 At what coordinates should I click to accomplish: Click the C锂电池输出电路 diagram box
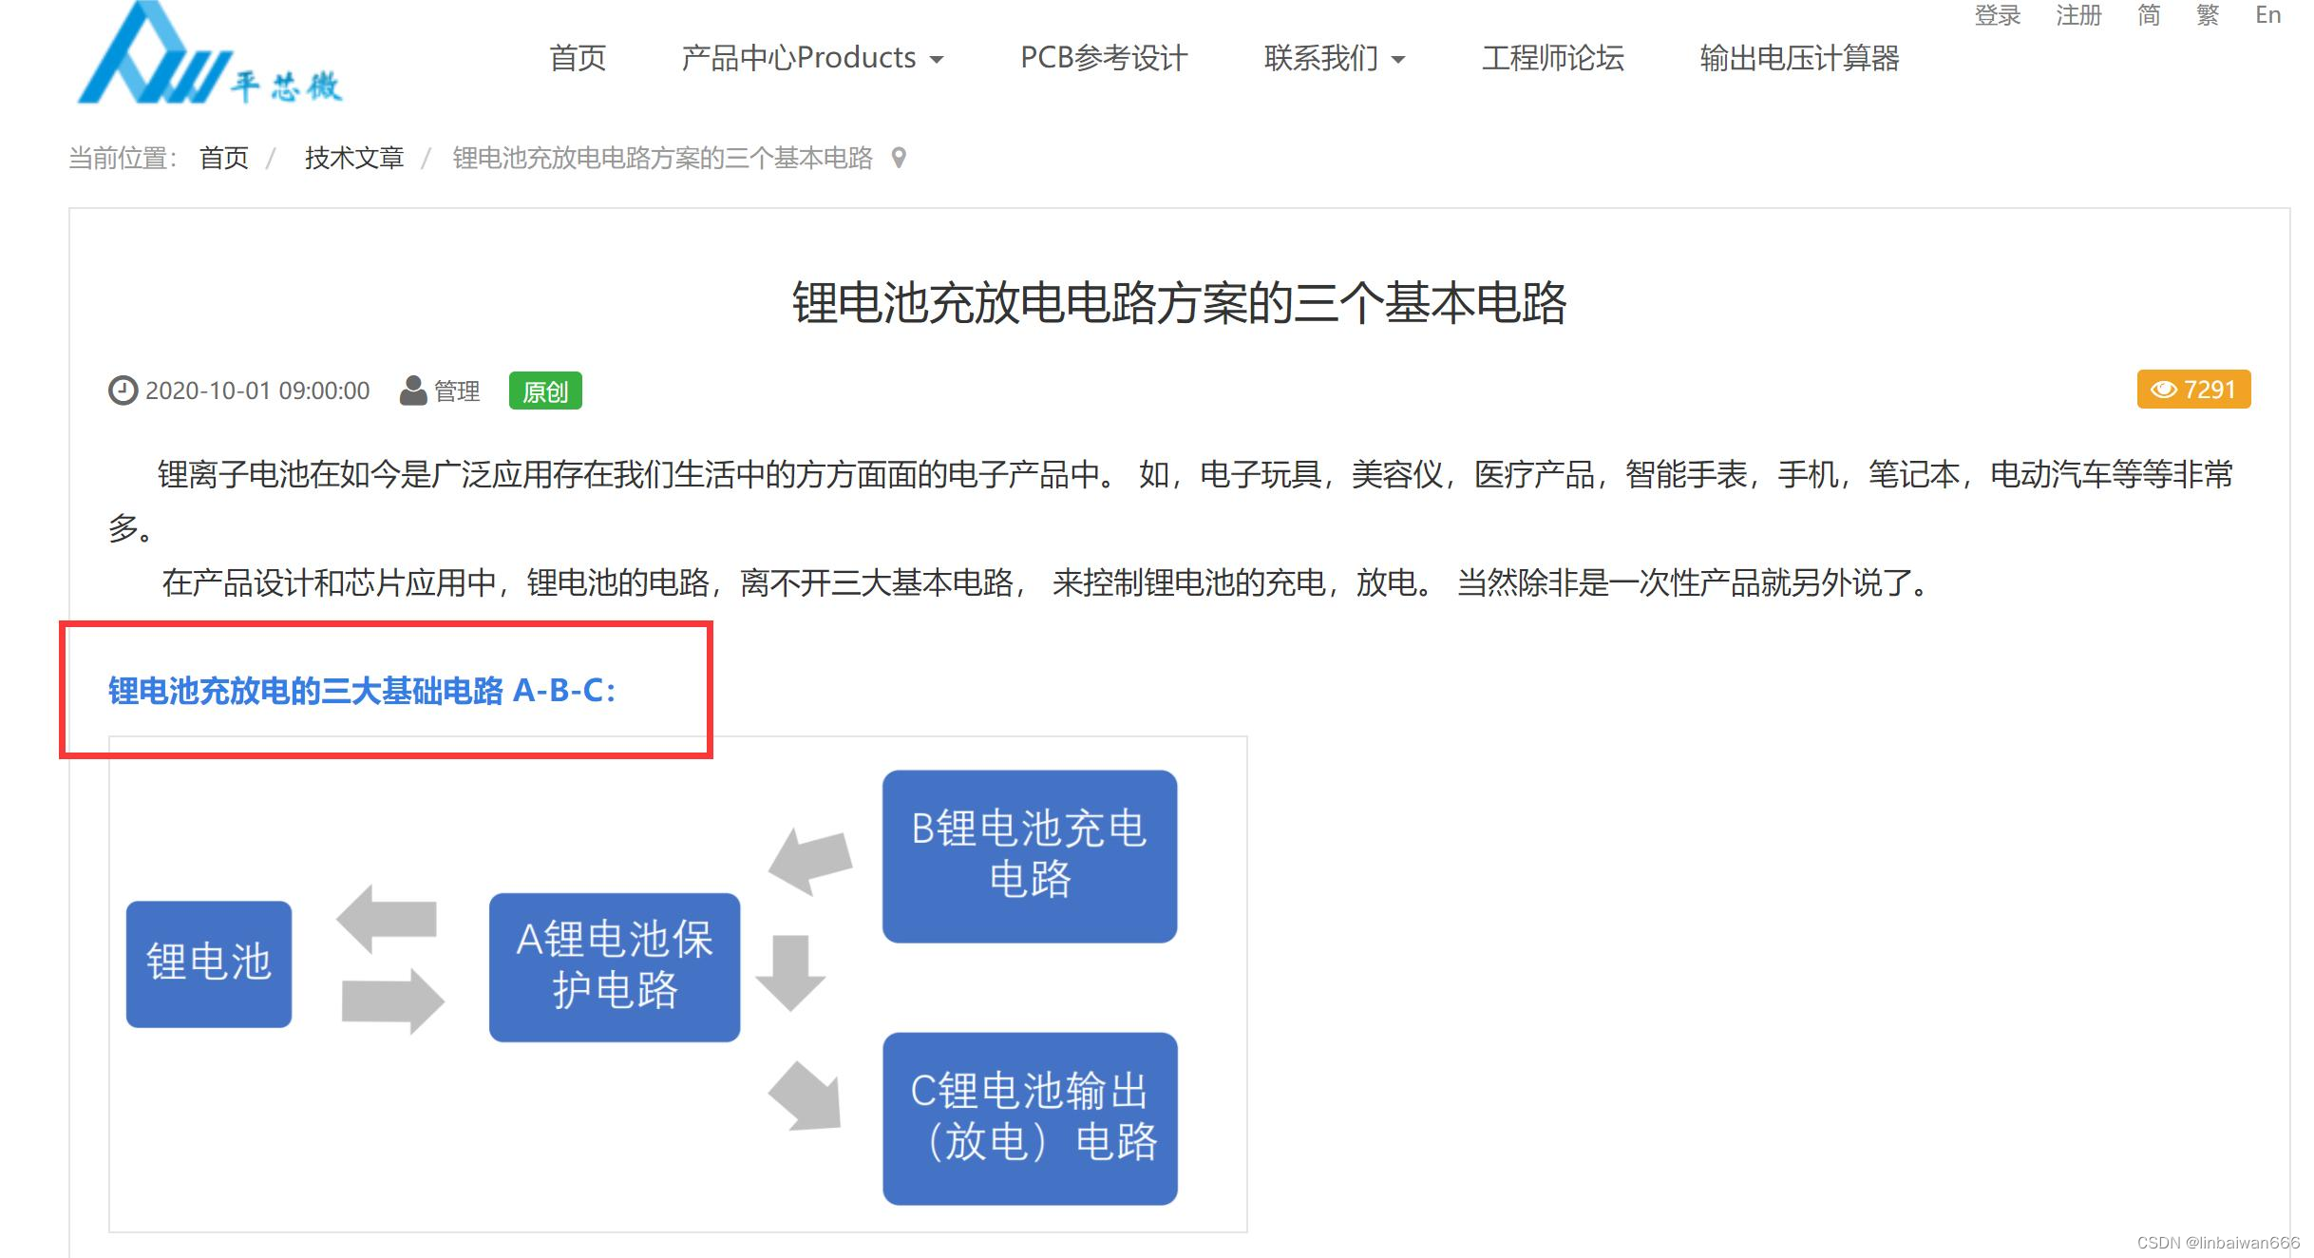pyautogui.click(x=1030, y=1118)
